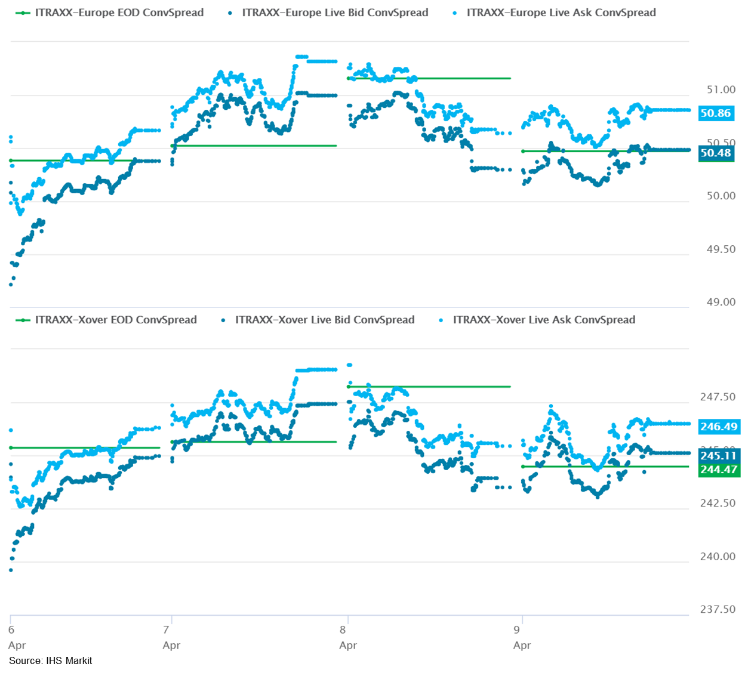The width and height of the screenshot is (745, 673).
Task: Select the 246.49 ask value label
Action: click(719, 427)
